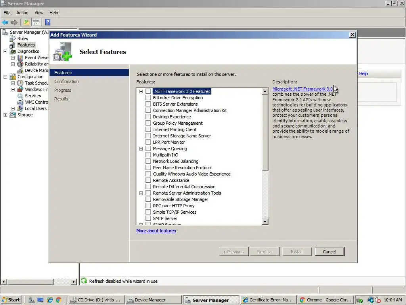
Task: Open the View menu
Action: pyautogui.click(x=39, y=13)
